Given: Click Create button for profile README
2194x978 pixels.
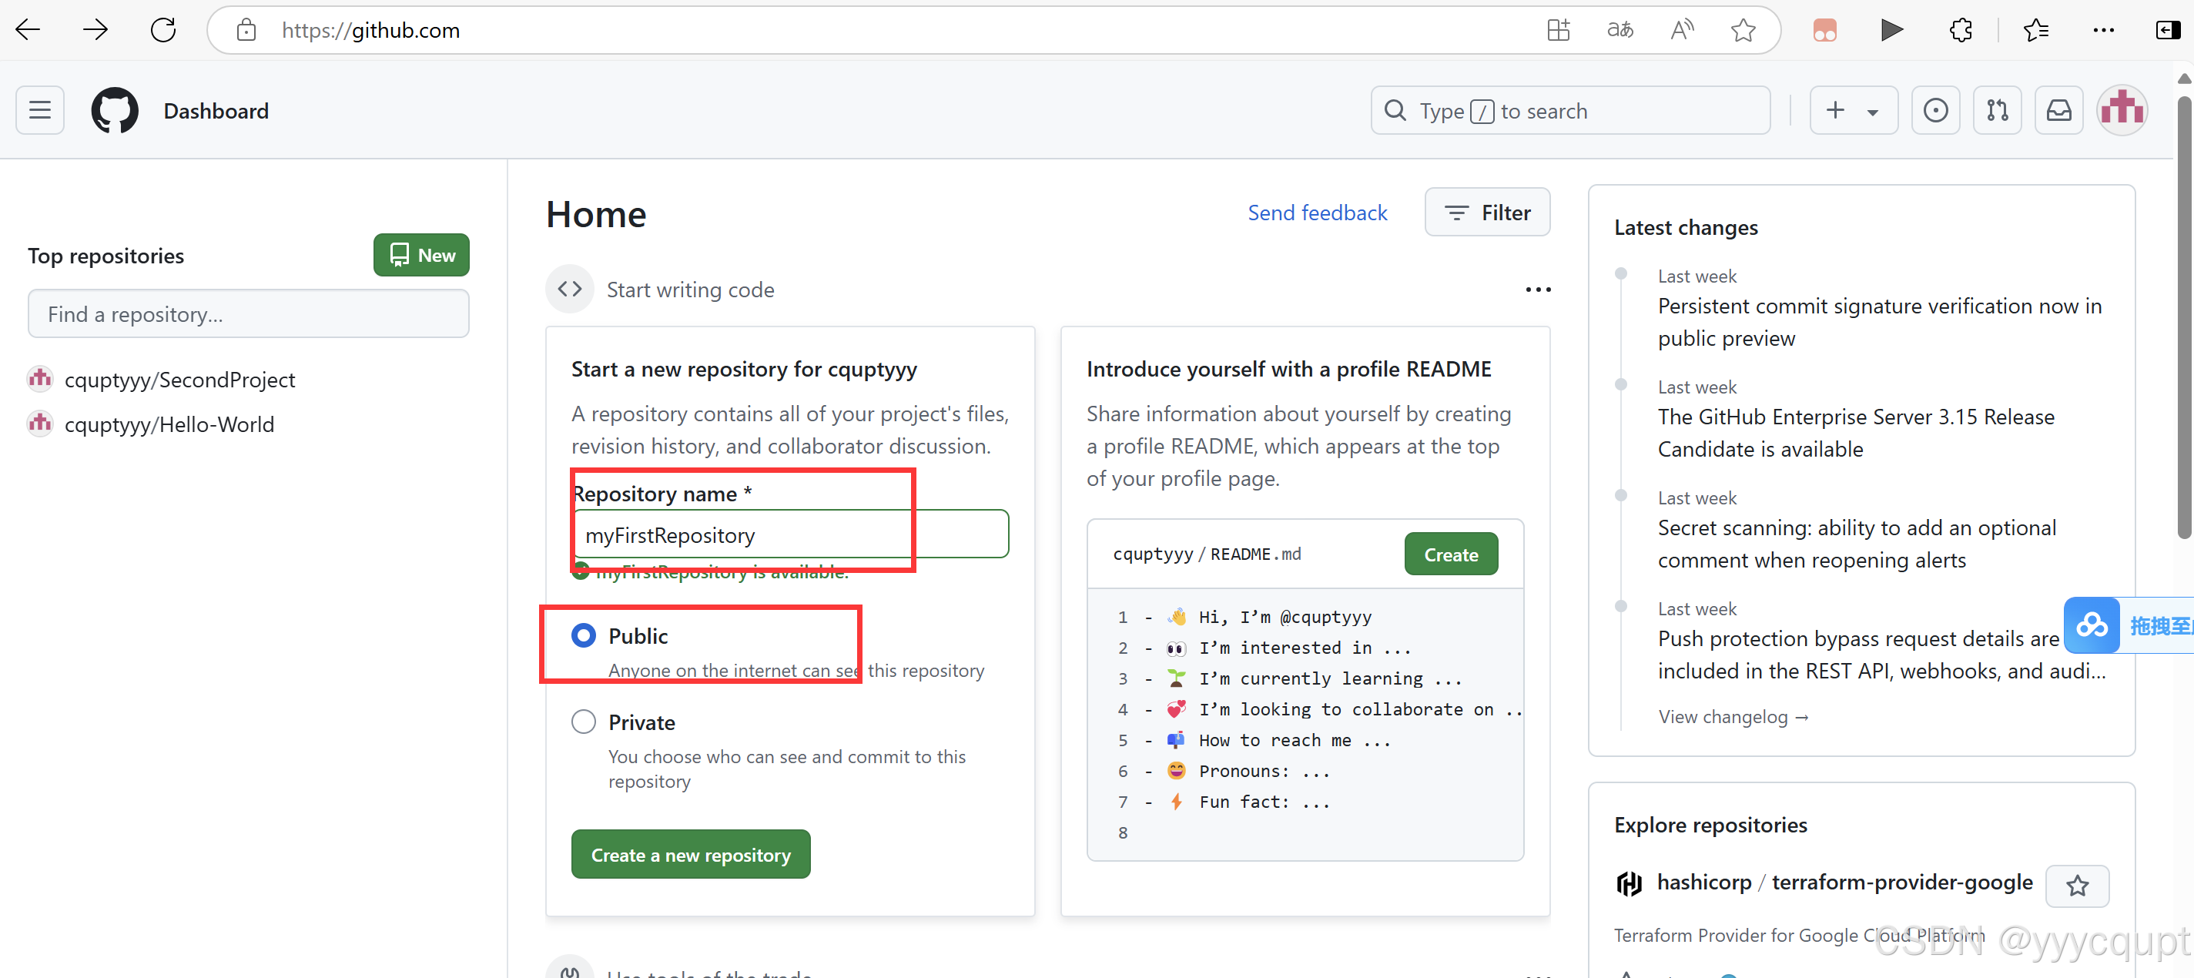Looking at the screenshot, I should coord(1450,554).
